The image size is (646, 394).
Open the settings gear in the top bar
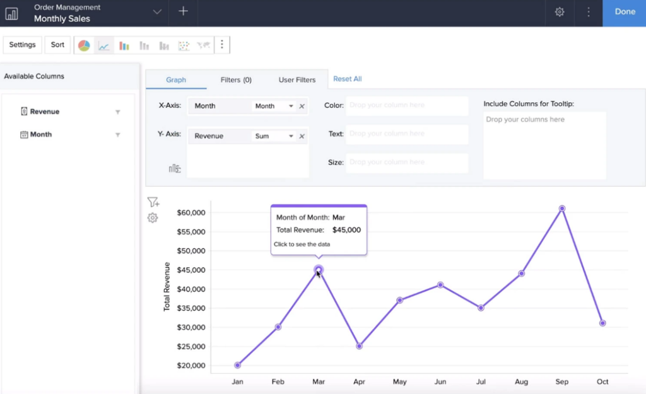pos(559,11)
